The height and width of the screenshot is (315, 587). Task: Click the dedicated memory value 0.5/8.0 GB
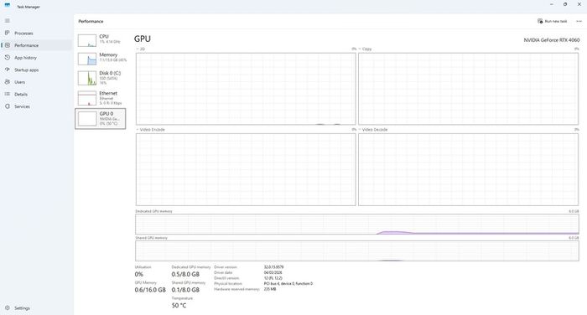pyautogui.click(x=185, y=274)
